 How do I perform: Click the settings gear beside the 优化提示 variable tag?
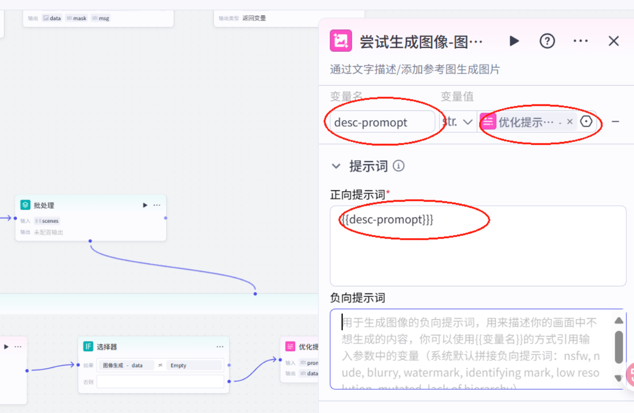pos(587,121)
